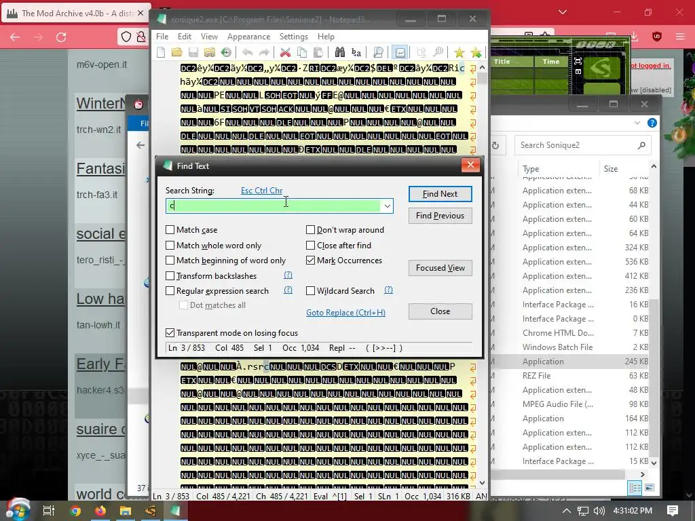
Task: Click the file history clock icon
Action: pyautogui.click(x=226, y=53)
